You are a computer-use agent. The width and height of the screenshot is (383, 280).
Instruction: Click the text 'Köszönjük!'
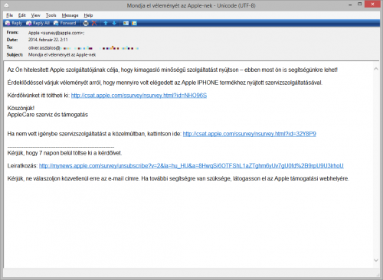click(21, 108)
